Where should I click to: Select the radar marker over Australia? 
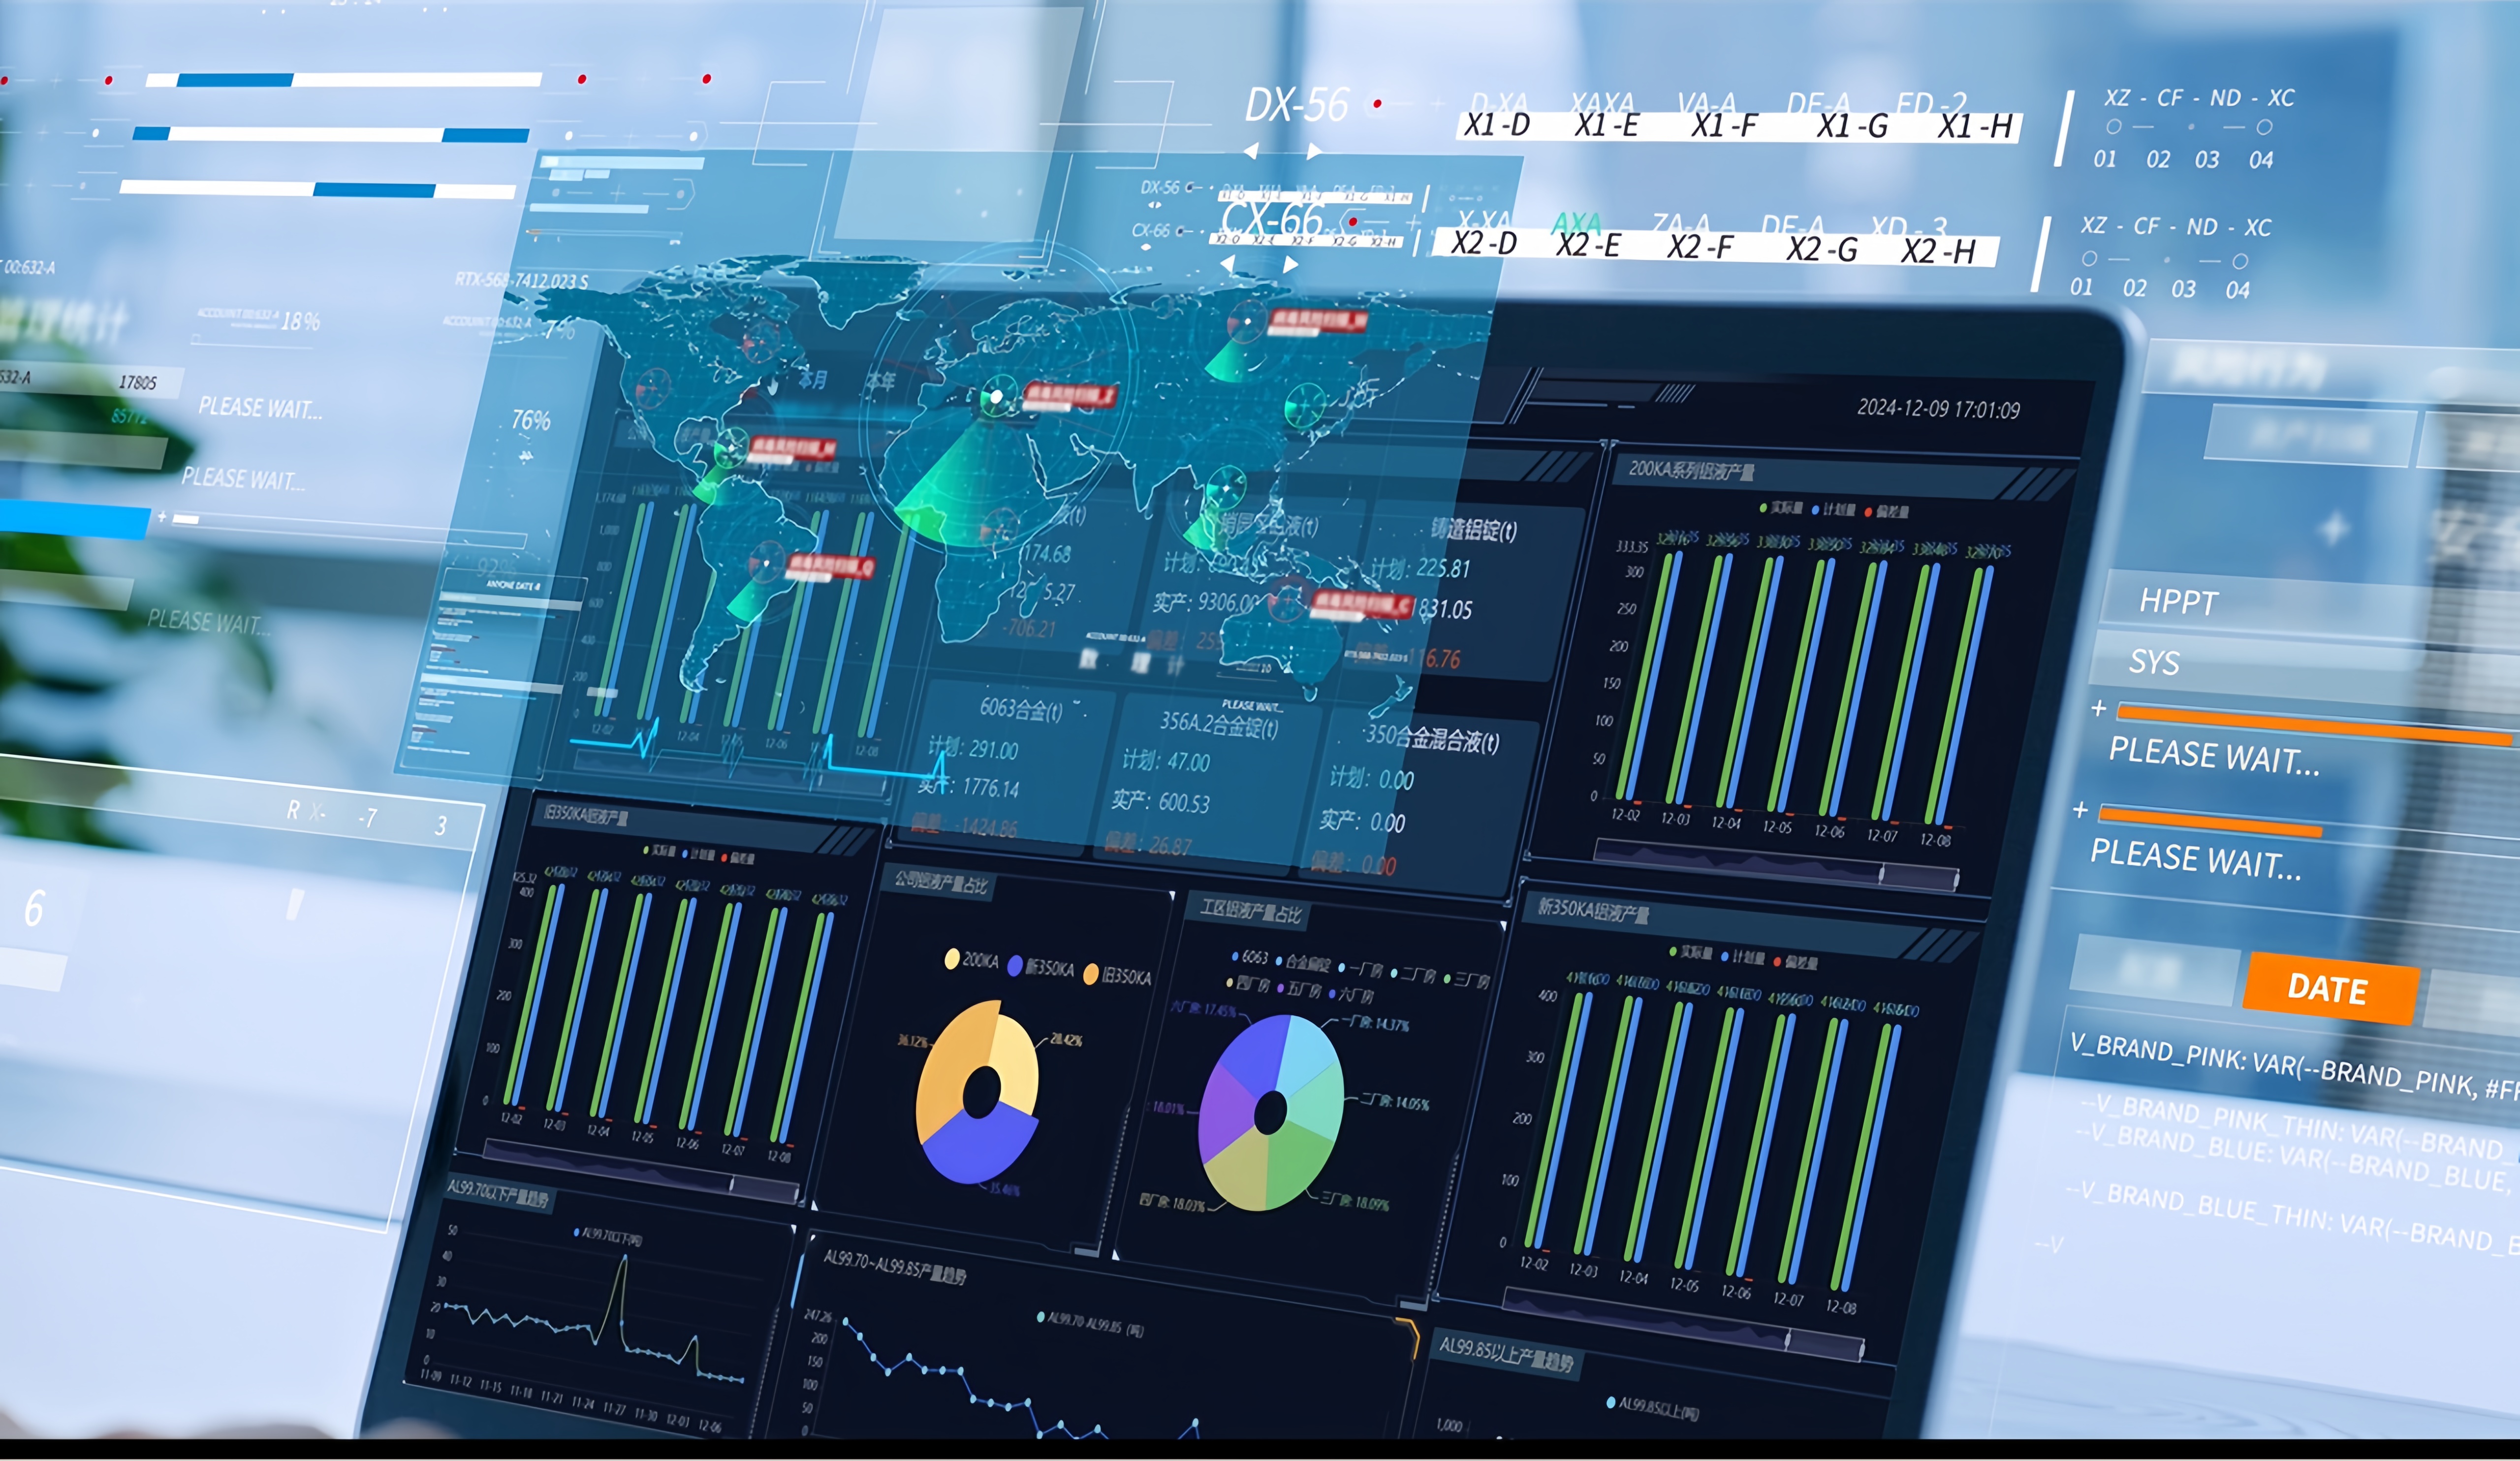[x=1289, y=599]
